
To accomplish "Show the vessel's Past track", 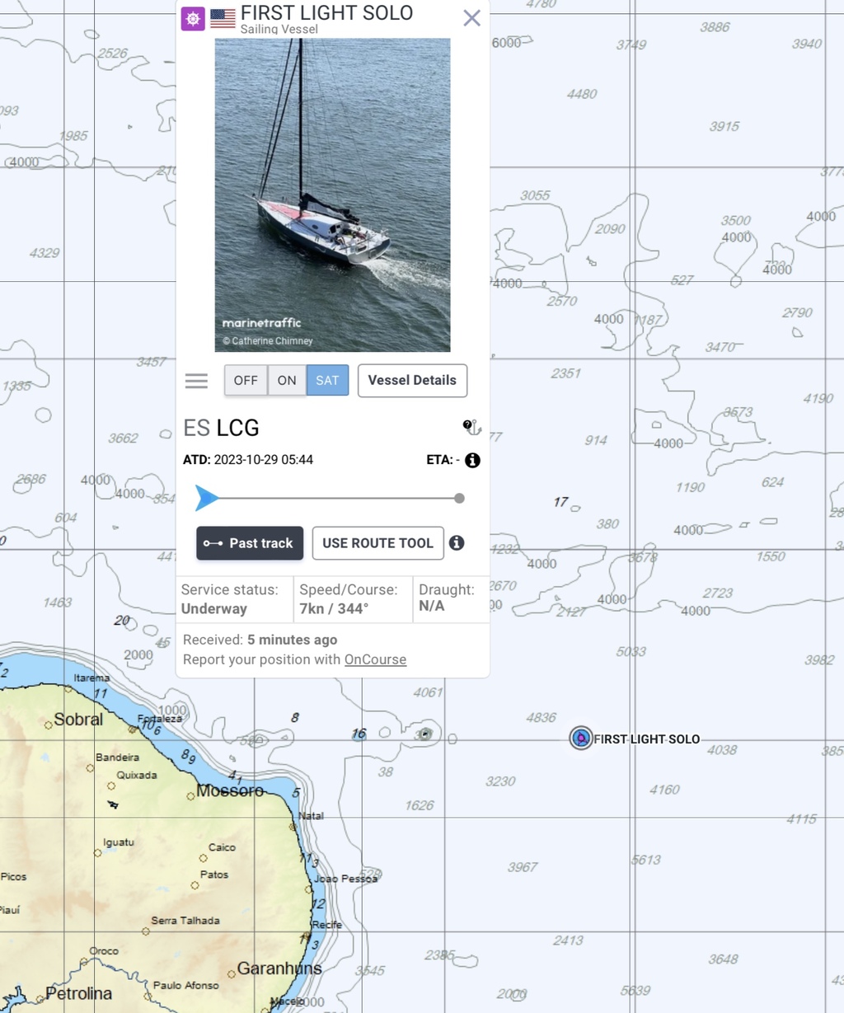I will (x=250, y=543).
